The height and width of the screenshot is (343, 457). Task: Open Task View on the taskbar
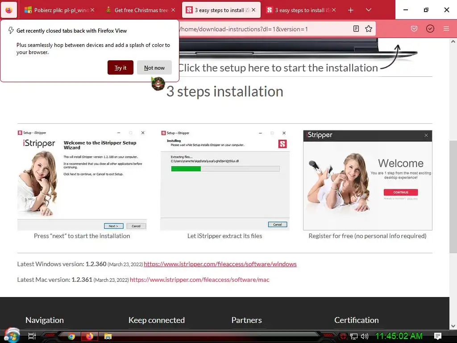32,336
